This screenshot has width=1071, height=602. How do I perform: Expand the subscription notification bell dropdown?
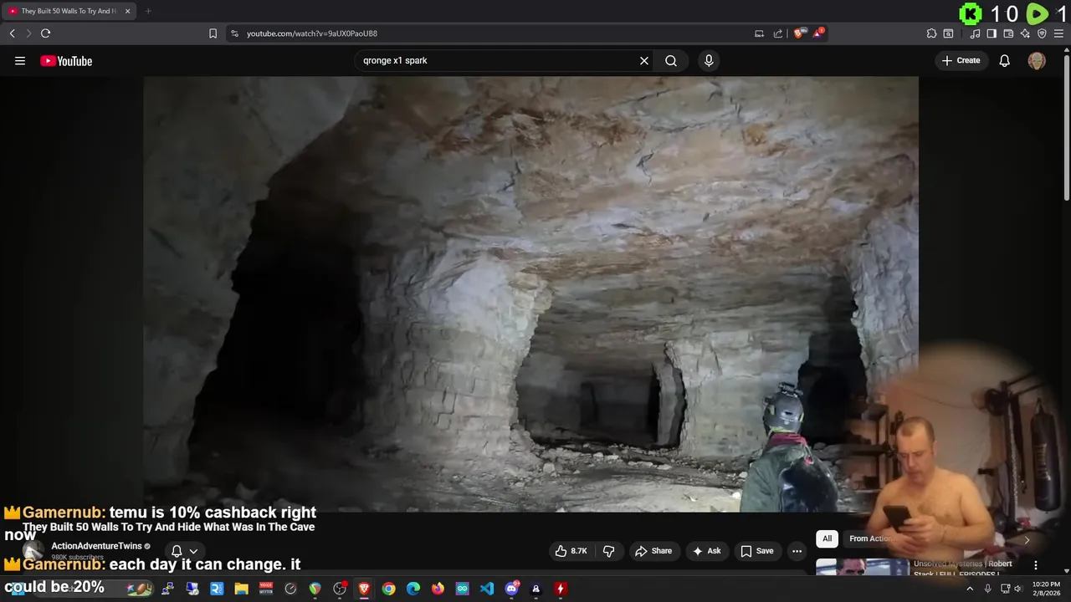coord(185,551)
